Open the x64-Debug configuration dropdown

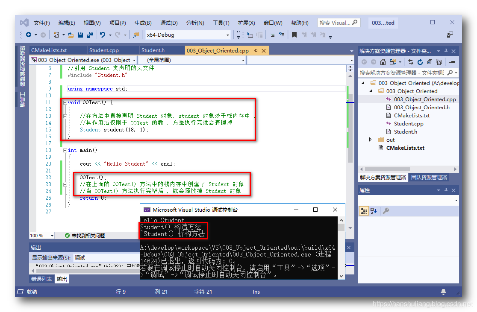click(x=227, y=35)
